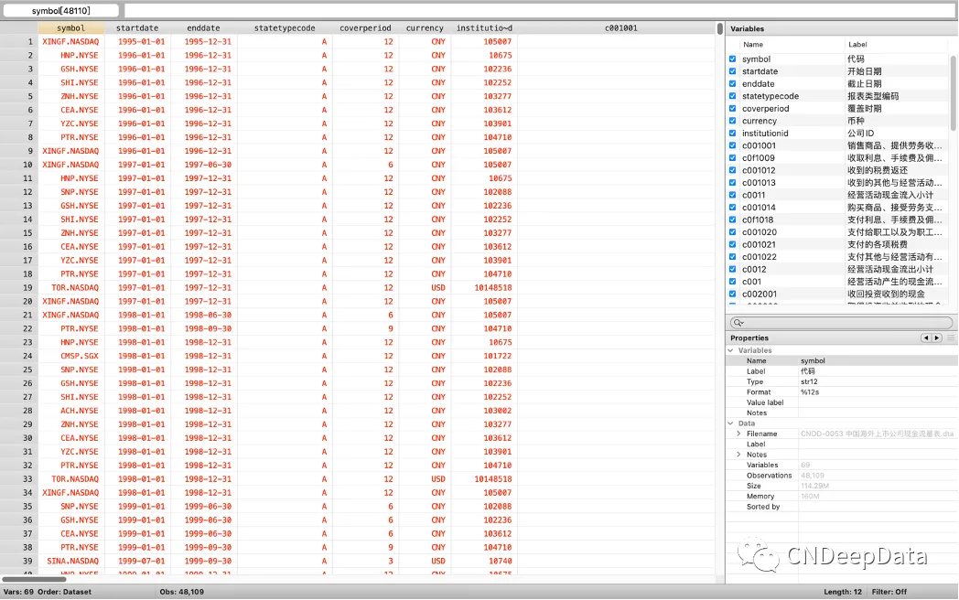Select the currency column header
The image size is (959, 600).
pyautogui.click(x=425, y=28)
